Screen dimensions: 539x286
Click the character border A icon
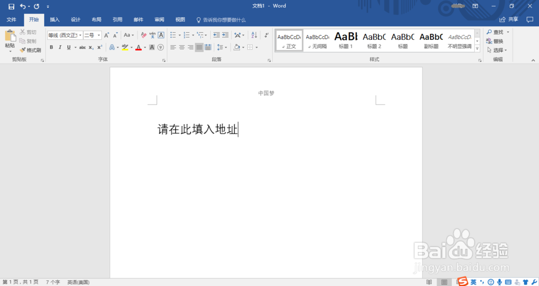[161, 35]
